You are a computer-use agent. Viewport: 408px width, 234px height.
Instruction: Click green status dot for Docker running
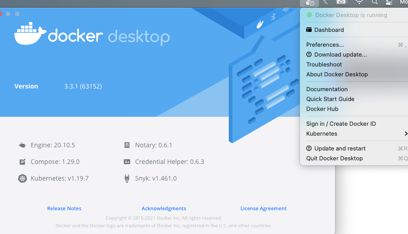(x=309, y=15)
